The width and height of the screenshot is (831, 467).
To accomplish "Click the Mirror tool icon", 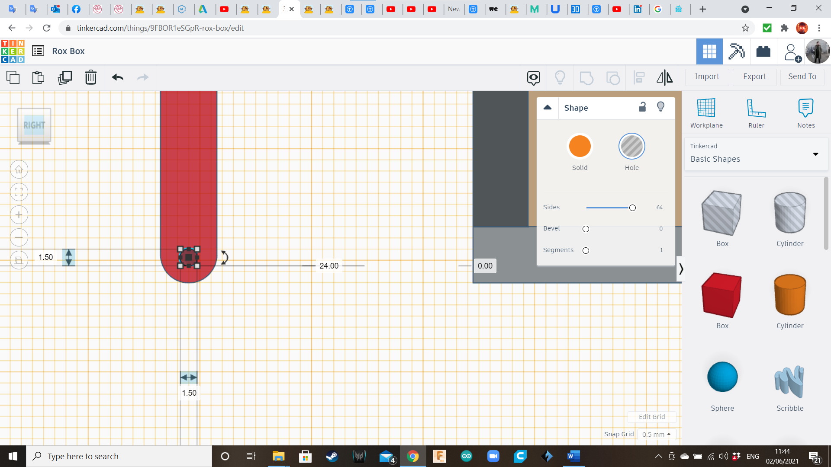I will click(664, 77).
